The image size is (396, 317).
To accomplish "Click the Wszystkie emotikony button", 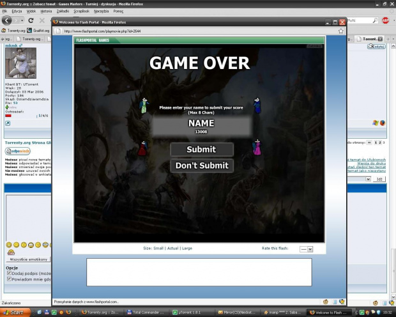I will (x=28, y=259).
